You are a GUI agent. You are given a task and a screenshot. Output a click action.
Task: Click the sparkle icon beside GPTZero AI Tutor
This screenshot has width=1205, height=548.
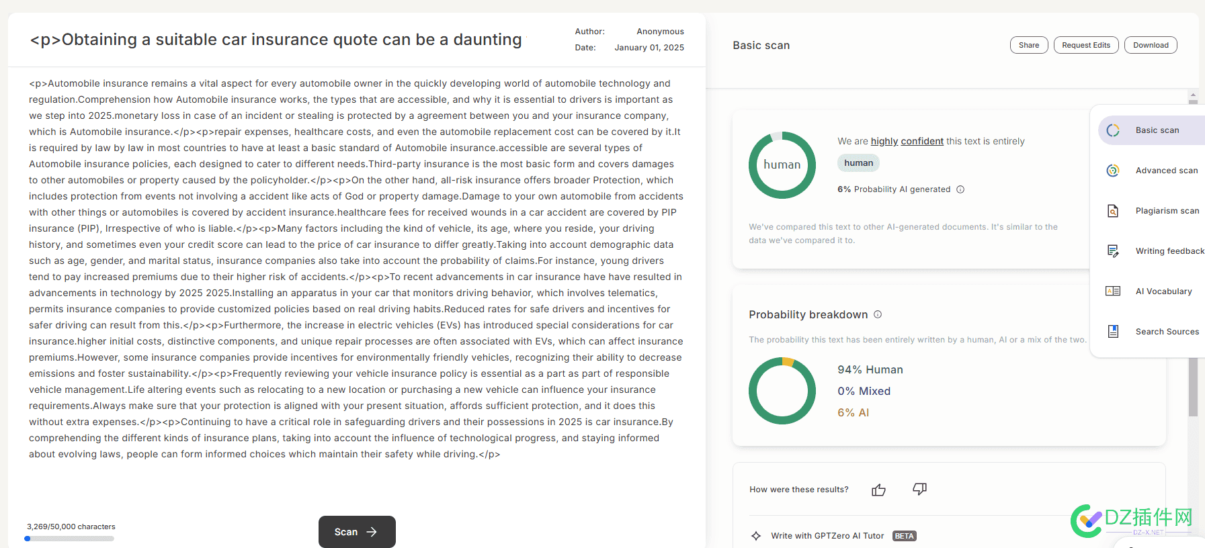[x=756, y=536]
